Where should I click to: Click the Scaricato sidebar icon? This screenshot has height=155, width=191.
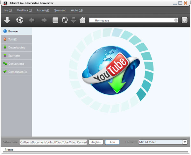5,55
